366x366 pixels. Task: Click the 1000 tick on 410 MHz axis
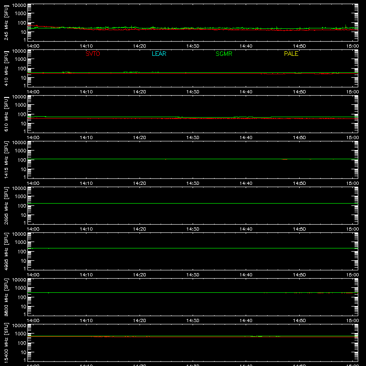[x=21, y=59]
